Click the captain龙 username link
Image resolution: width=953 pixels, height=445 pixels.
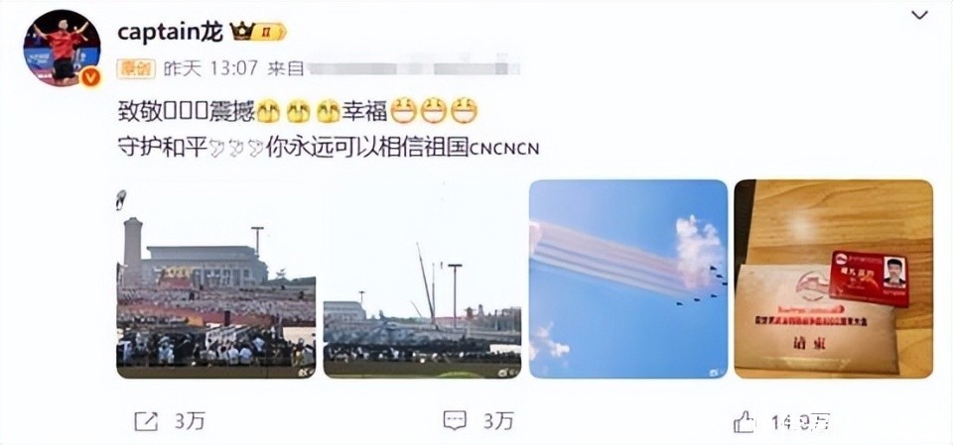(x=170, y=32)
